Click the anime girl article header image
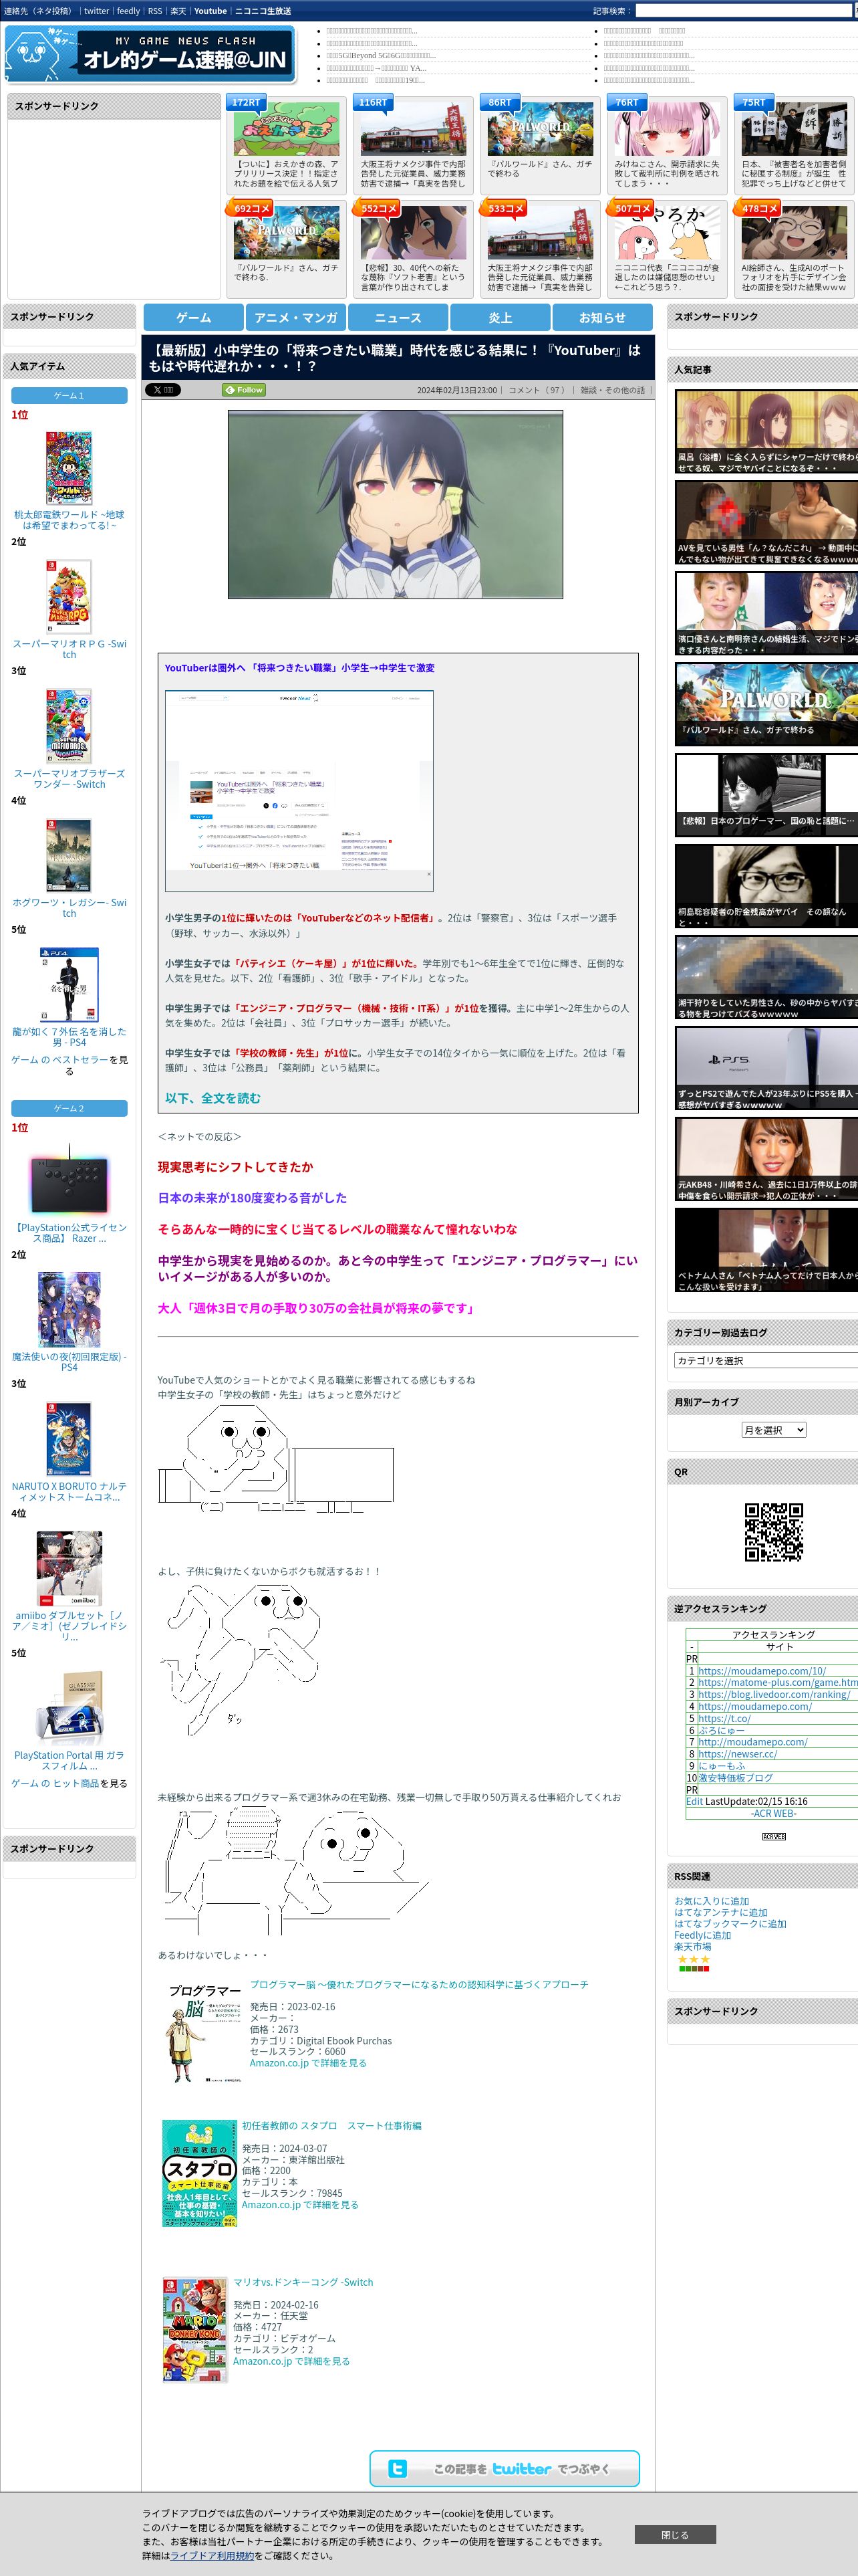Viewport: 858px width, 2576px height. [394, 504]
